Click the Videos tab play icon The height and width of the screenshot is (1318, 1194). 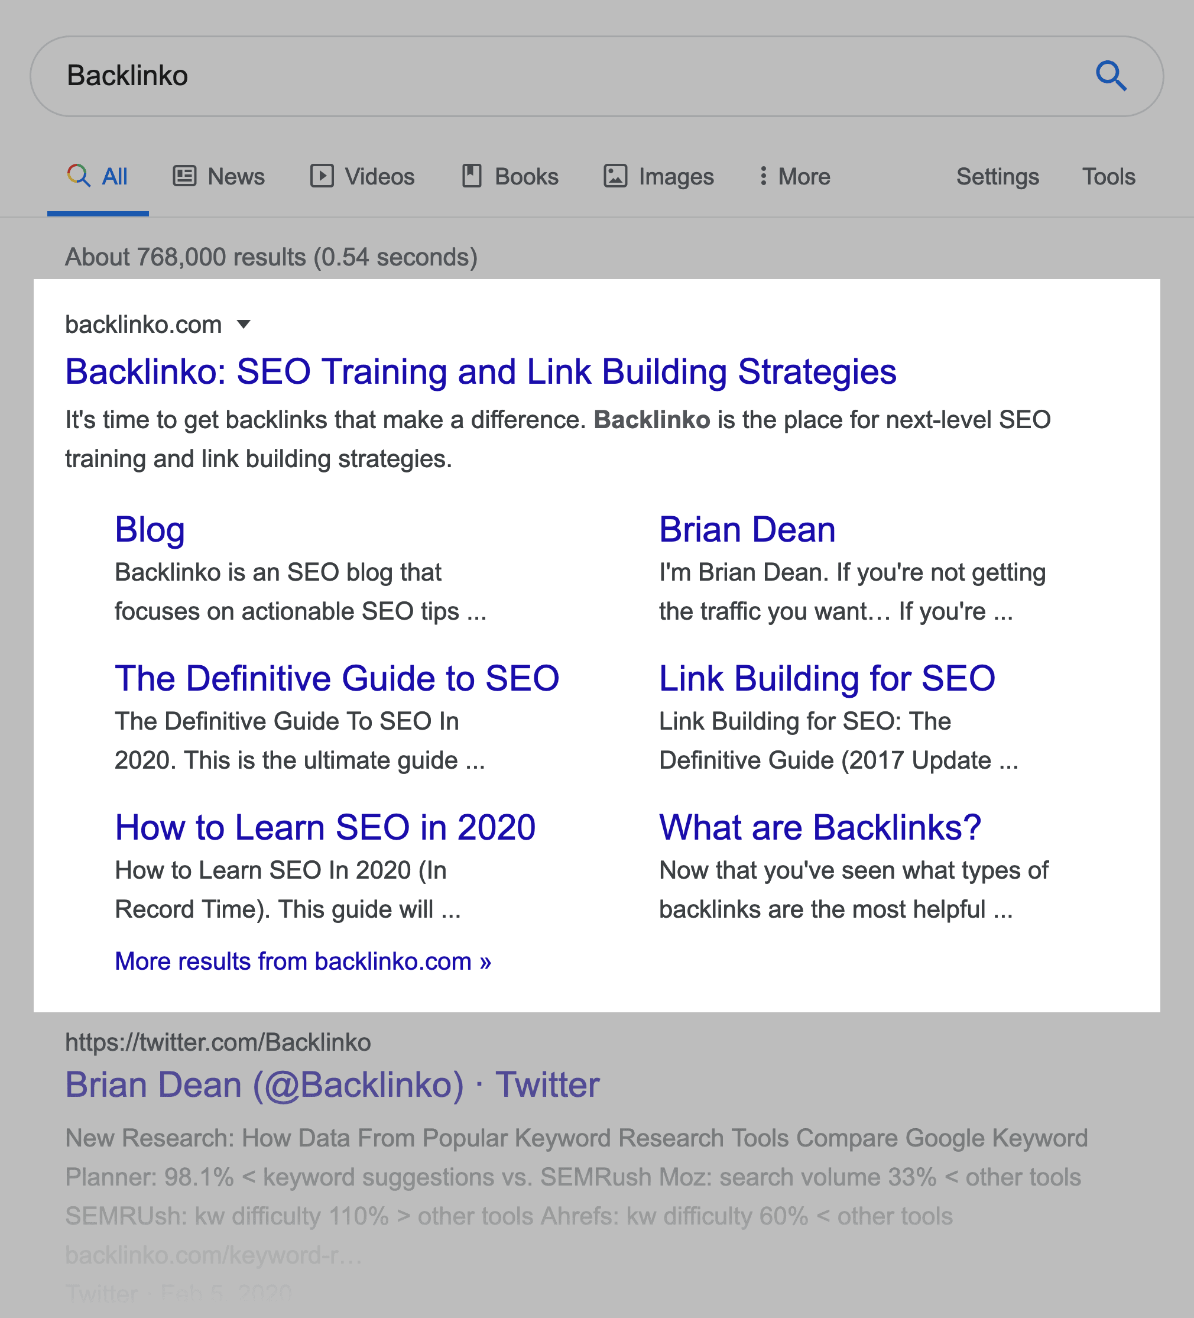tap(322, 176)
